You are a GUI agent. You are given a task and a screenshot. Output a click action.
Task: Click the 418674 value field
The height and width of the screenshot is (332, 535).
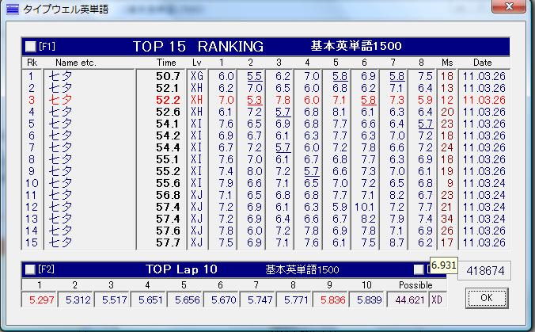pyautogui.click(x=485, y=271)
